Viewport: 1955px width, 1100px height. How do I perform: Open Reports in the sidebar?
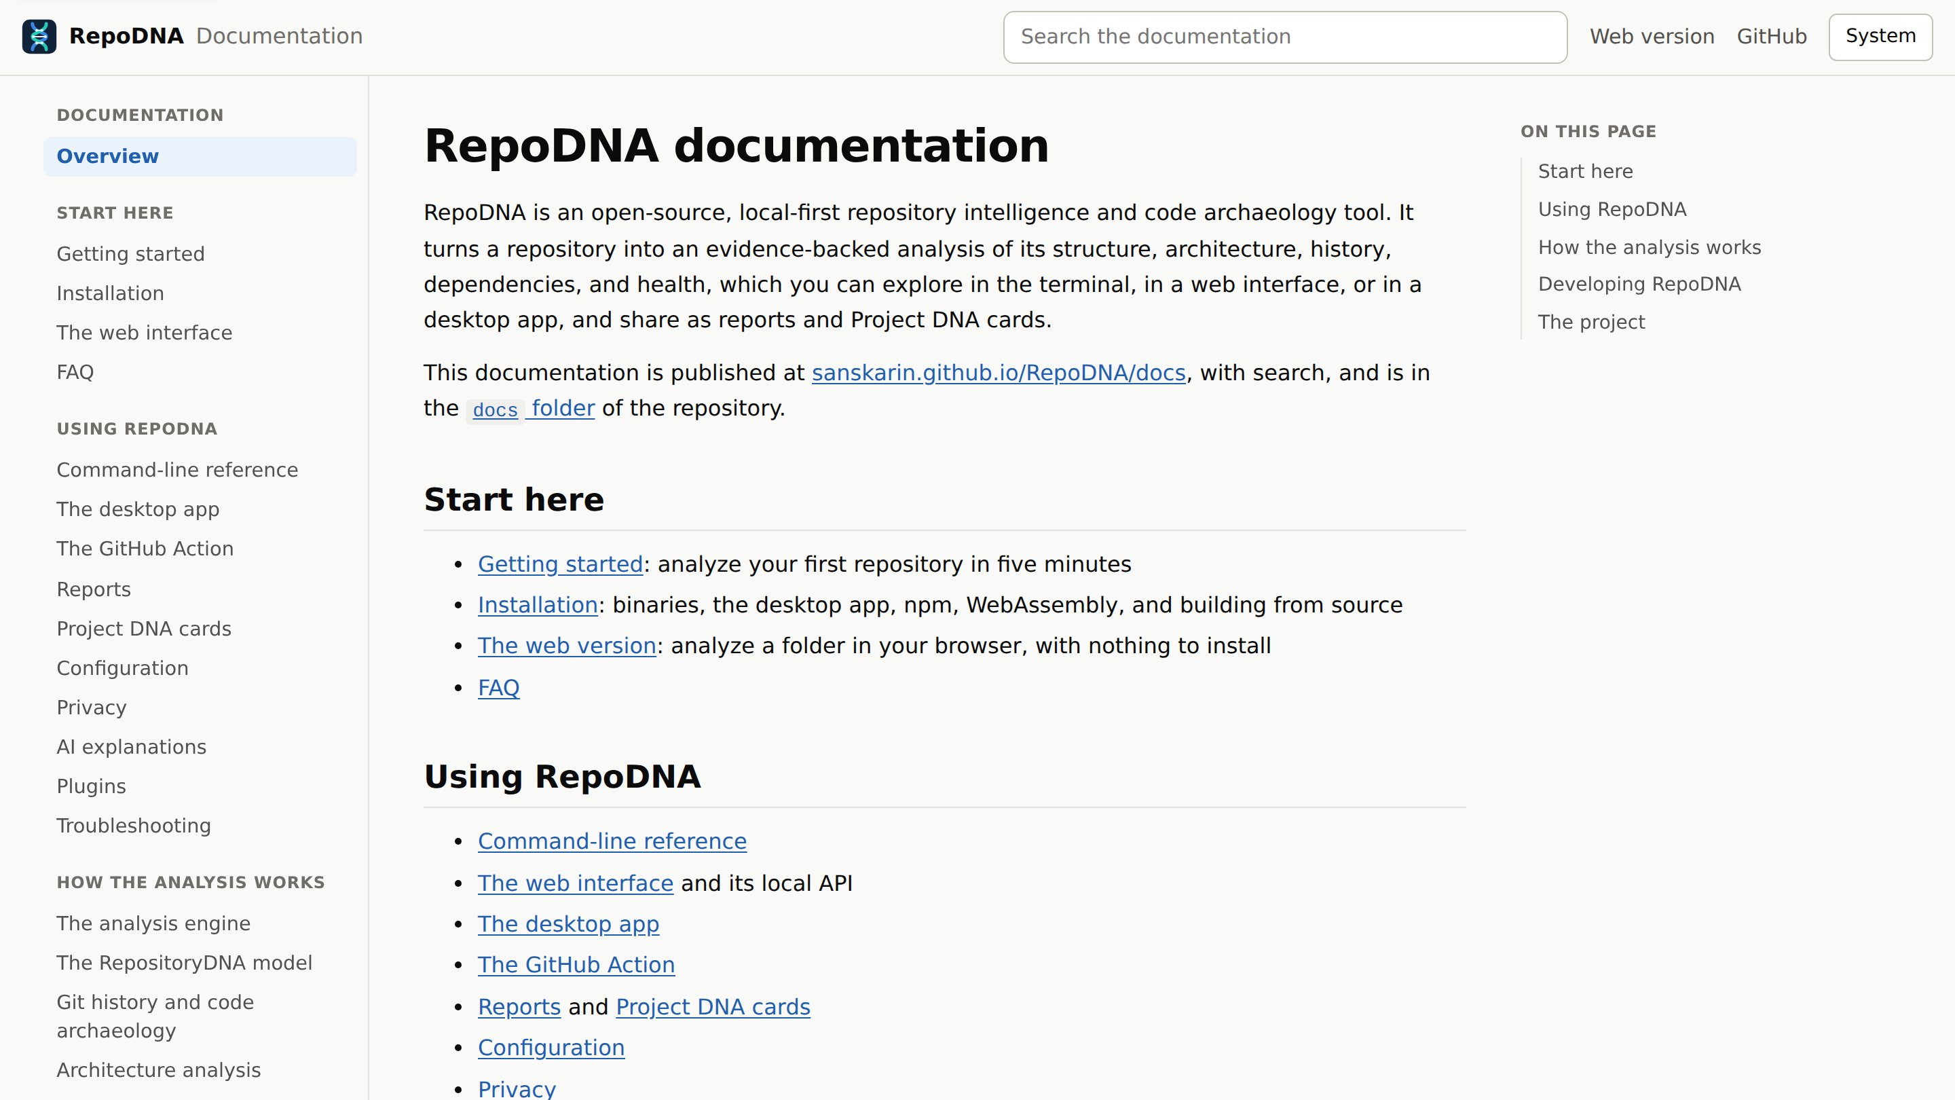[x=94, y=589]
